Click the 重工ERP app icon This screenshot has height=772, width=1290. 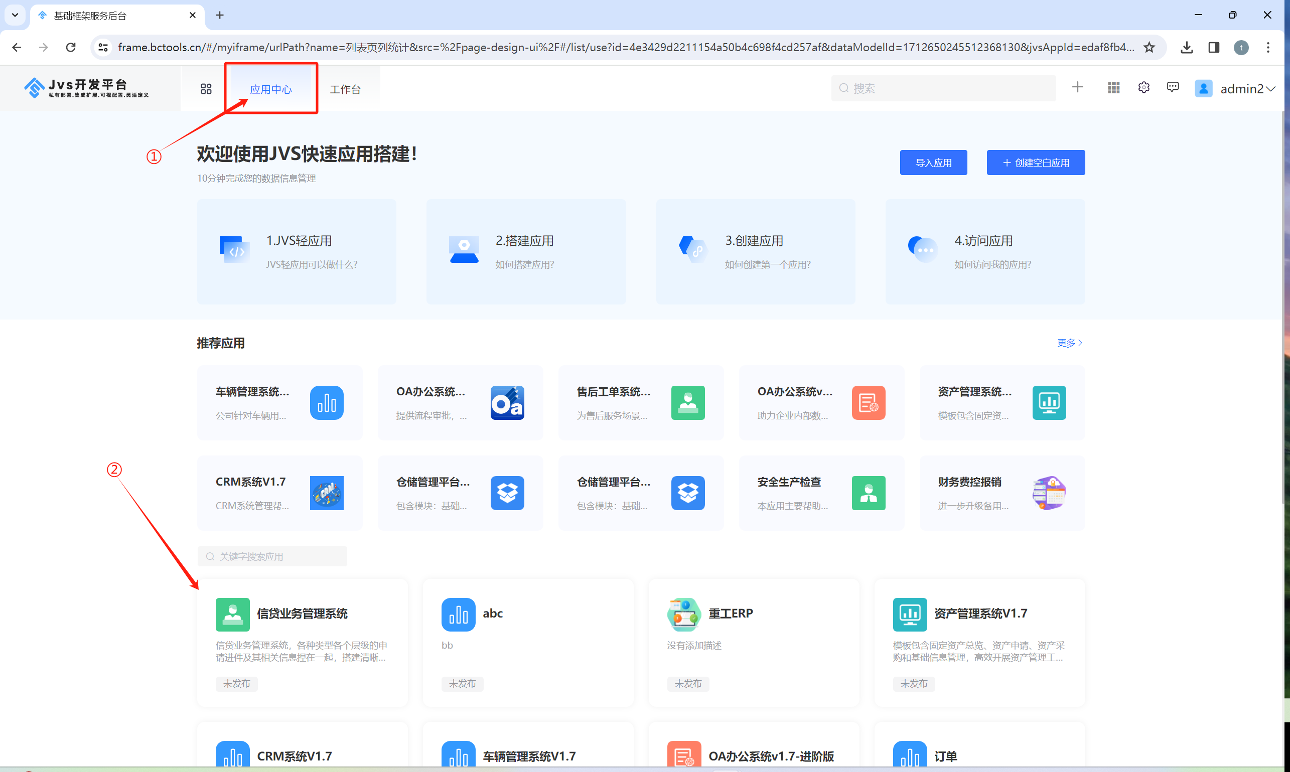point(684,614)
